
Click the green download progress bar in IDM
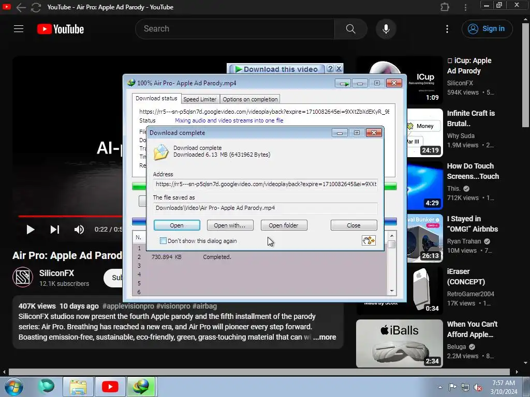point(390,186)
